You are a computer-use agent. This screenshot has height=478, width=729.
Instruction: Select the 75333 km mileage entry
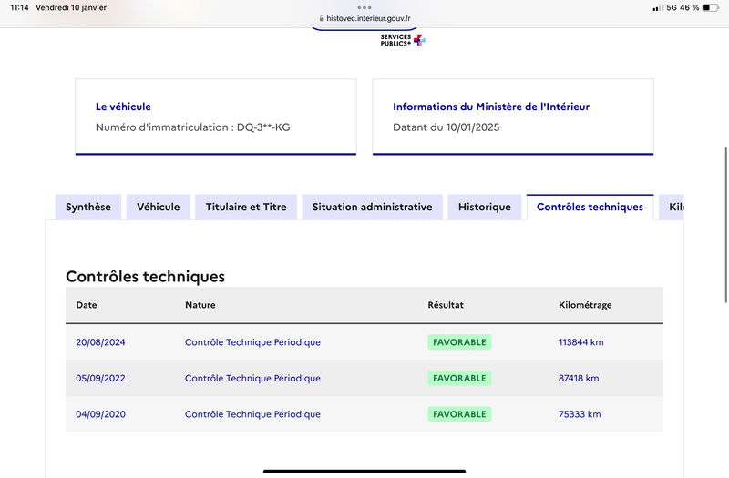tap(580, 414)
